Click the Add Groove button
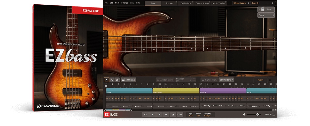Image resolution: width=310 pixels, height=126 pixels. click(x=128, y=80)
